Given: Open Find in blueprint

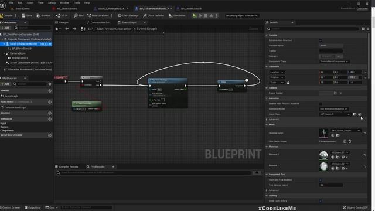Looking at the screenshot, I should pyautogui.click(x=79, y=16).
